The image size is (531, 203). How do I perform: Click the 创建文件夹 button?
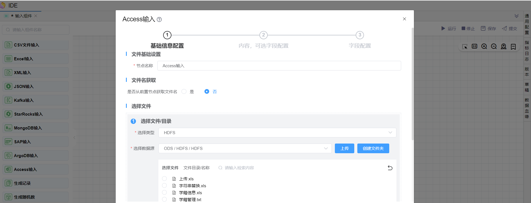373,149
